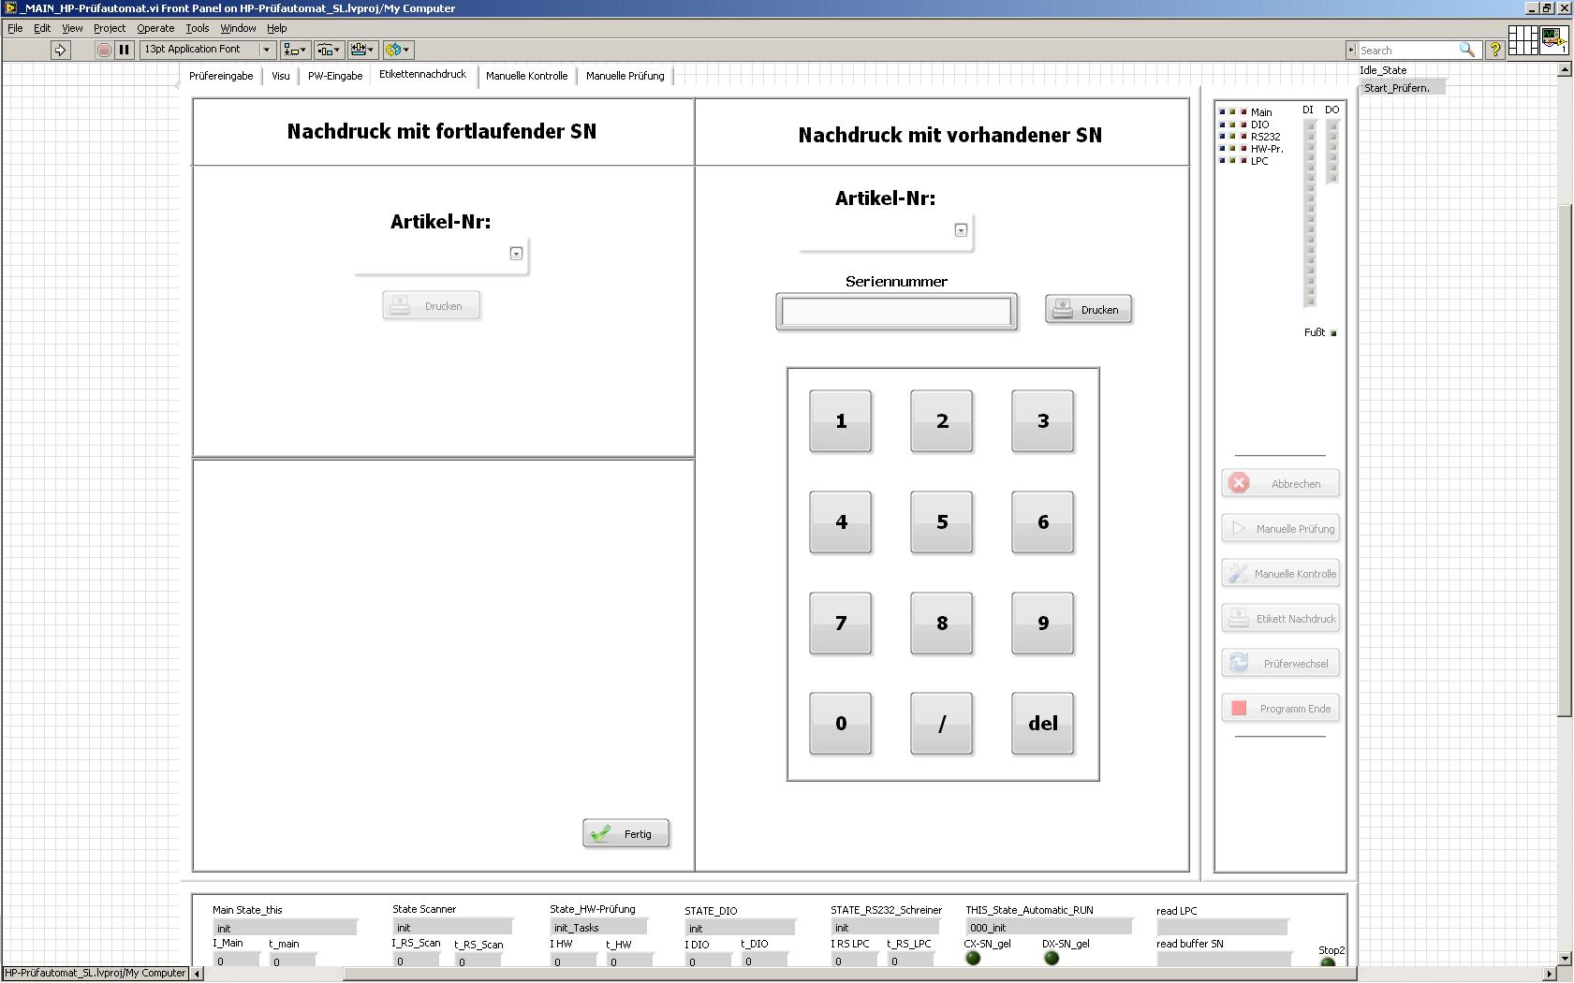The width and height of the screenshot is (1574, 983).
Task: Tap keypad button 7
Action: point(841,624)
